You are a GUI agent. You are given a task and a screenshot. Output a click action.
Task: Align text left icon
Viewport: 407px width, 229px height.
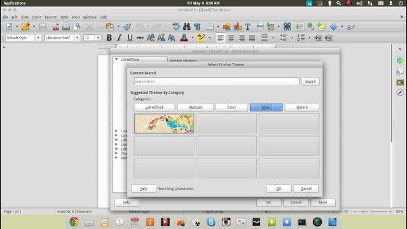221,38
